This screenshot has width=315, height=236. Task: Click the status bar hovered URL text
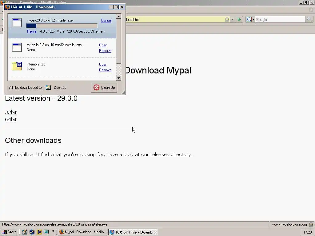pos(55,224)
